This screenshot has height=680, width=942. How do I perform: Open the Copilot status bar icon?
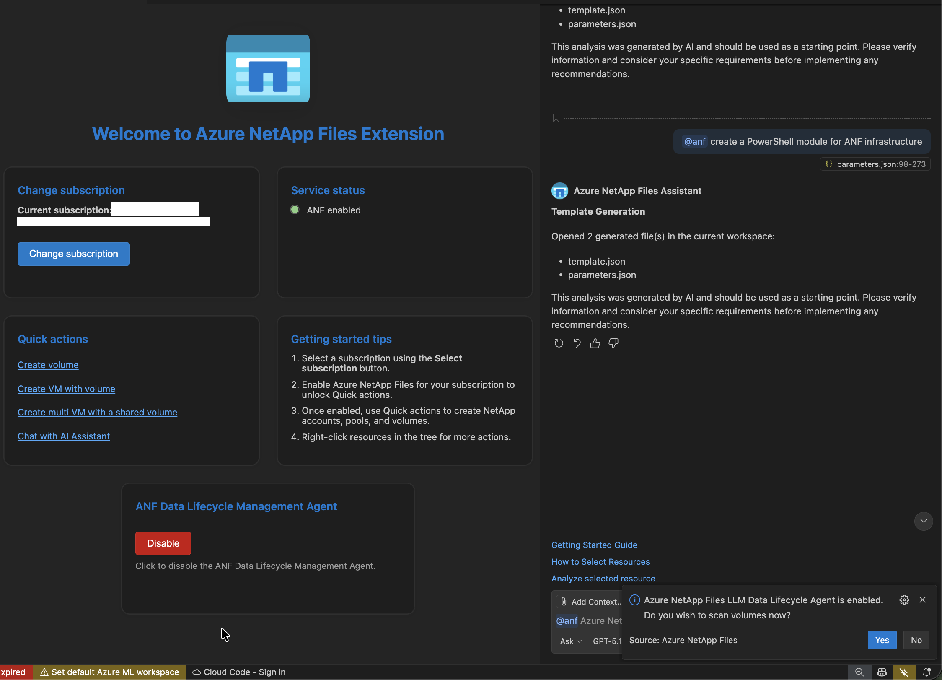[x=882, y=672]
